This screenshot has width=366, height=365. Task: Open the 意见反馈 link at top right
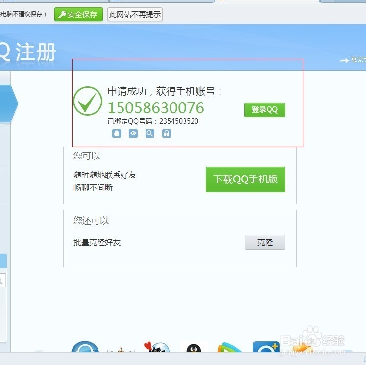tap(352, 60)
